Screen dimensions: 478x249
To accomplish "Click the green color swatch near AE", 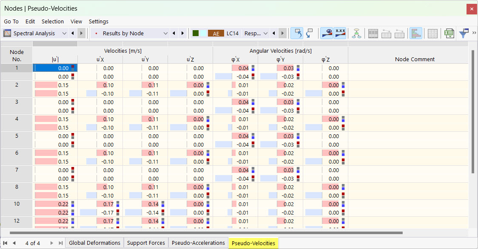I will click(x=196, y=32).
